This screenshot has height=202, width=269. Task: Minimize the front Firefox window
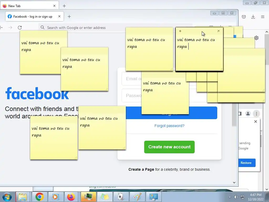pyautogui.click(x=214, y=13)
